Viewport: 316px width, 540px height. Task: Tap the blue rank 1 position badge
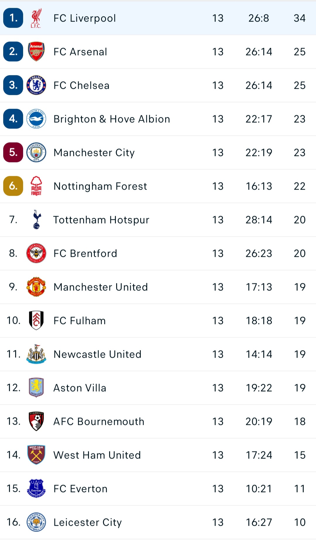click(13, 18)
